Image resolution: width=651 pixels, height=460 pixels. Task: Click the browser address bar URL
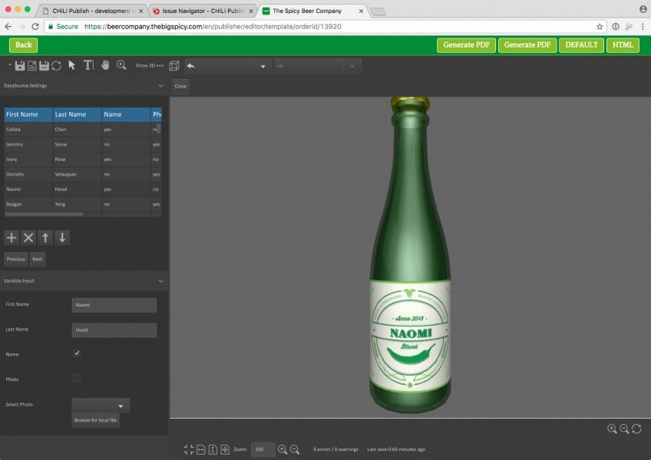pyautogui.click(x=213, y=27)
